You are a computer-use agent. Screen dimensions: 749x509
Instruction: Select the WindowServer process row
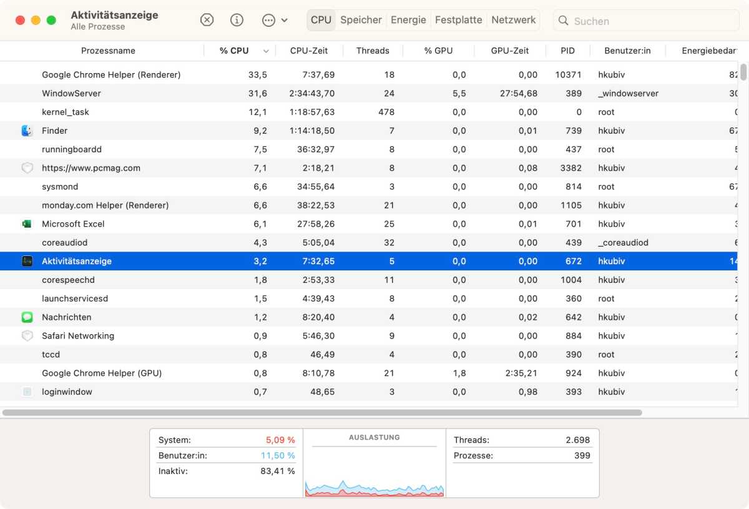[x=370, y=94]
